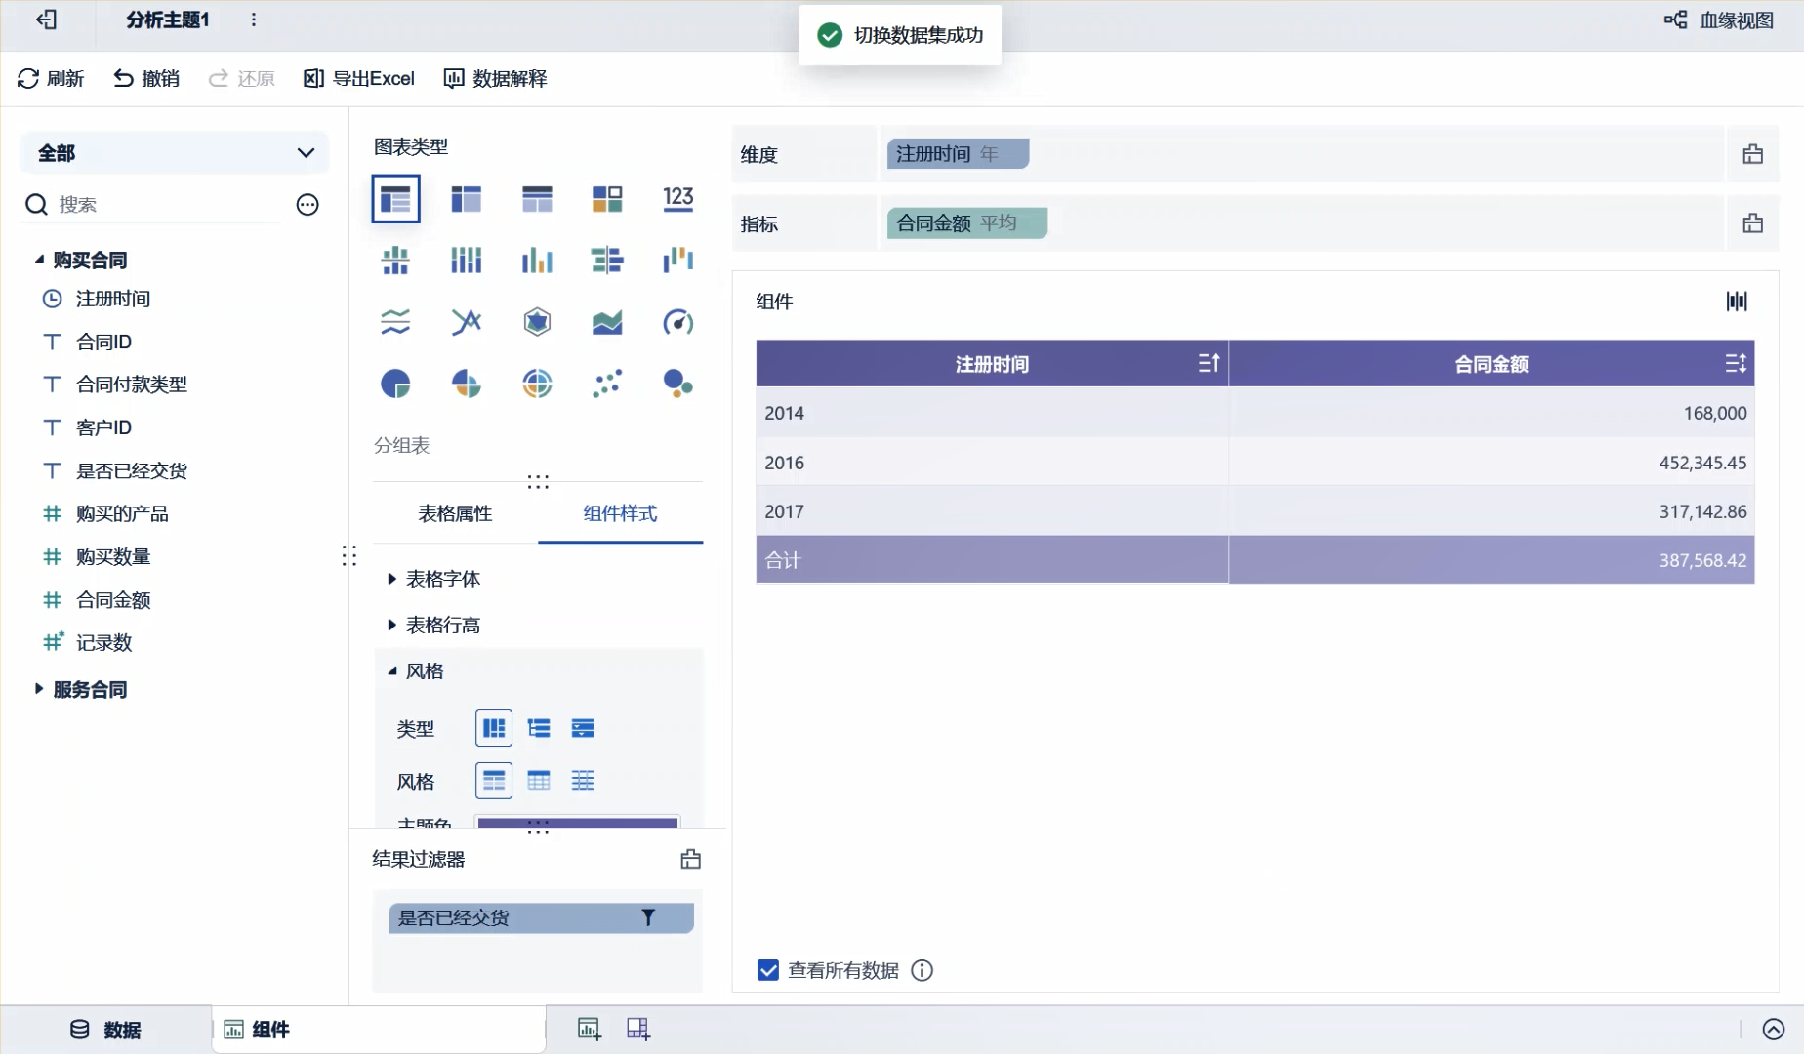Image resolution: width=1804 pixels, height=1054 pixels.
Task: Select the stacked column chart icon
Action: 467,261
